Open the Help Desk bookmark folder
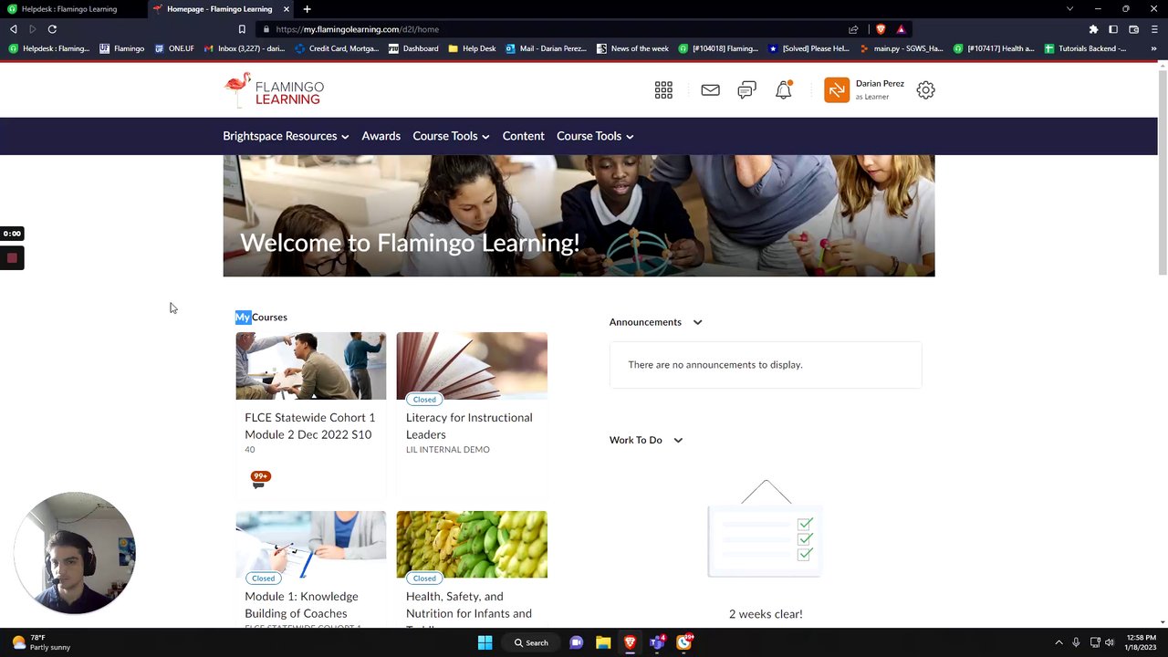 pyautogui.click(x=472, y=48)
